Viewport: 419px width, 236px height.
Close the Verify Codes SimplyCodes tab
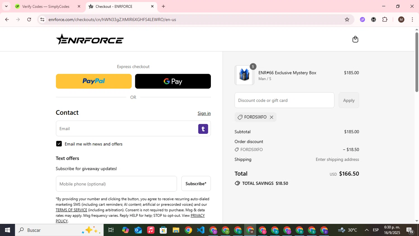coord(79,6)
